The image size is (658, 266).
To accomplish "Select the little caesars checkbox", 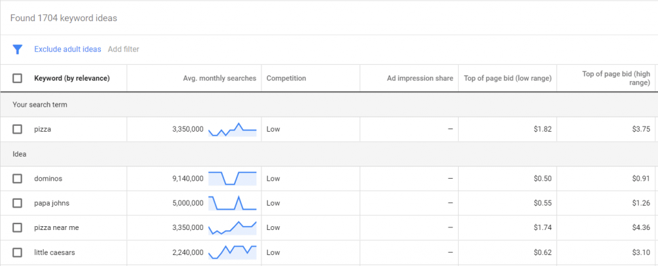I will click(x=17, y=253).
